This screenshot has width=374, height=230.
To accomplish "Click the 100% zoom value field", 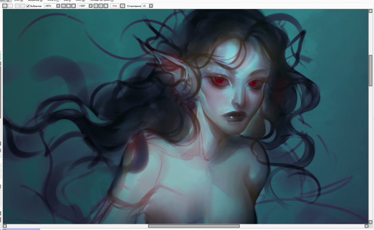I will tap(50, 6).
